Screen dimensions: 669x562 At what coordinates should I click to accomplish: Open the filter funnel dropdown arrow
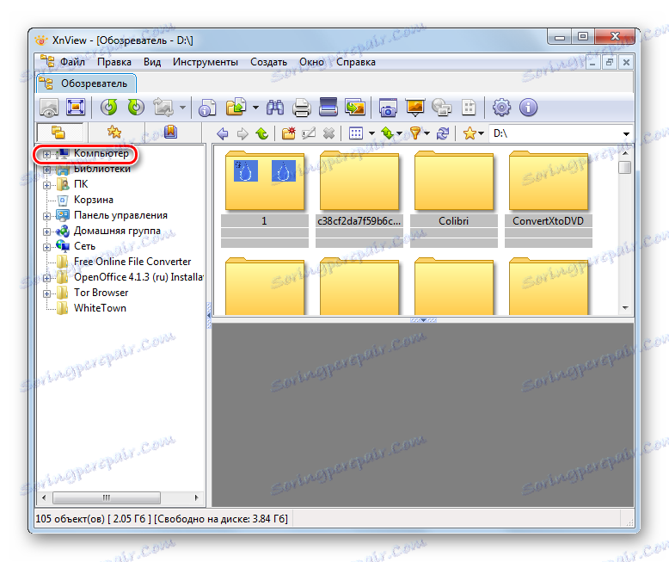[x=427, y=133]
